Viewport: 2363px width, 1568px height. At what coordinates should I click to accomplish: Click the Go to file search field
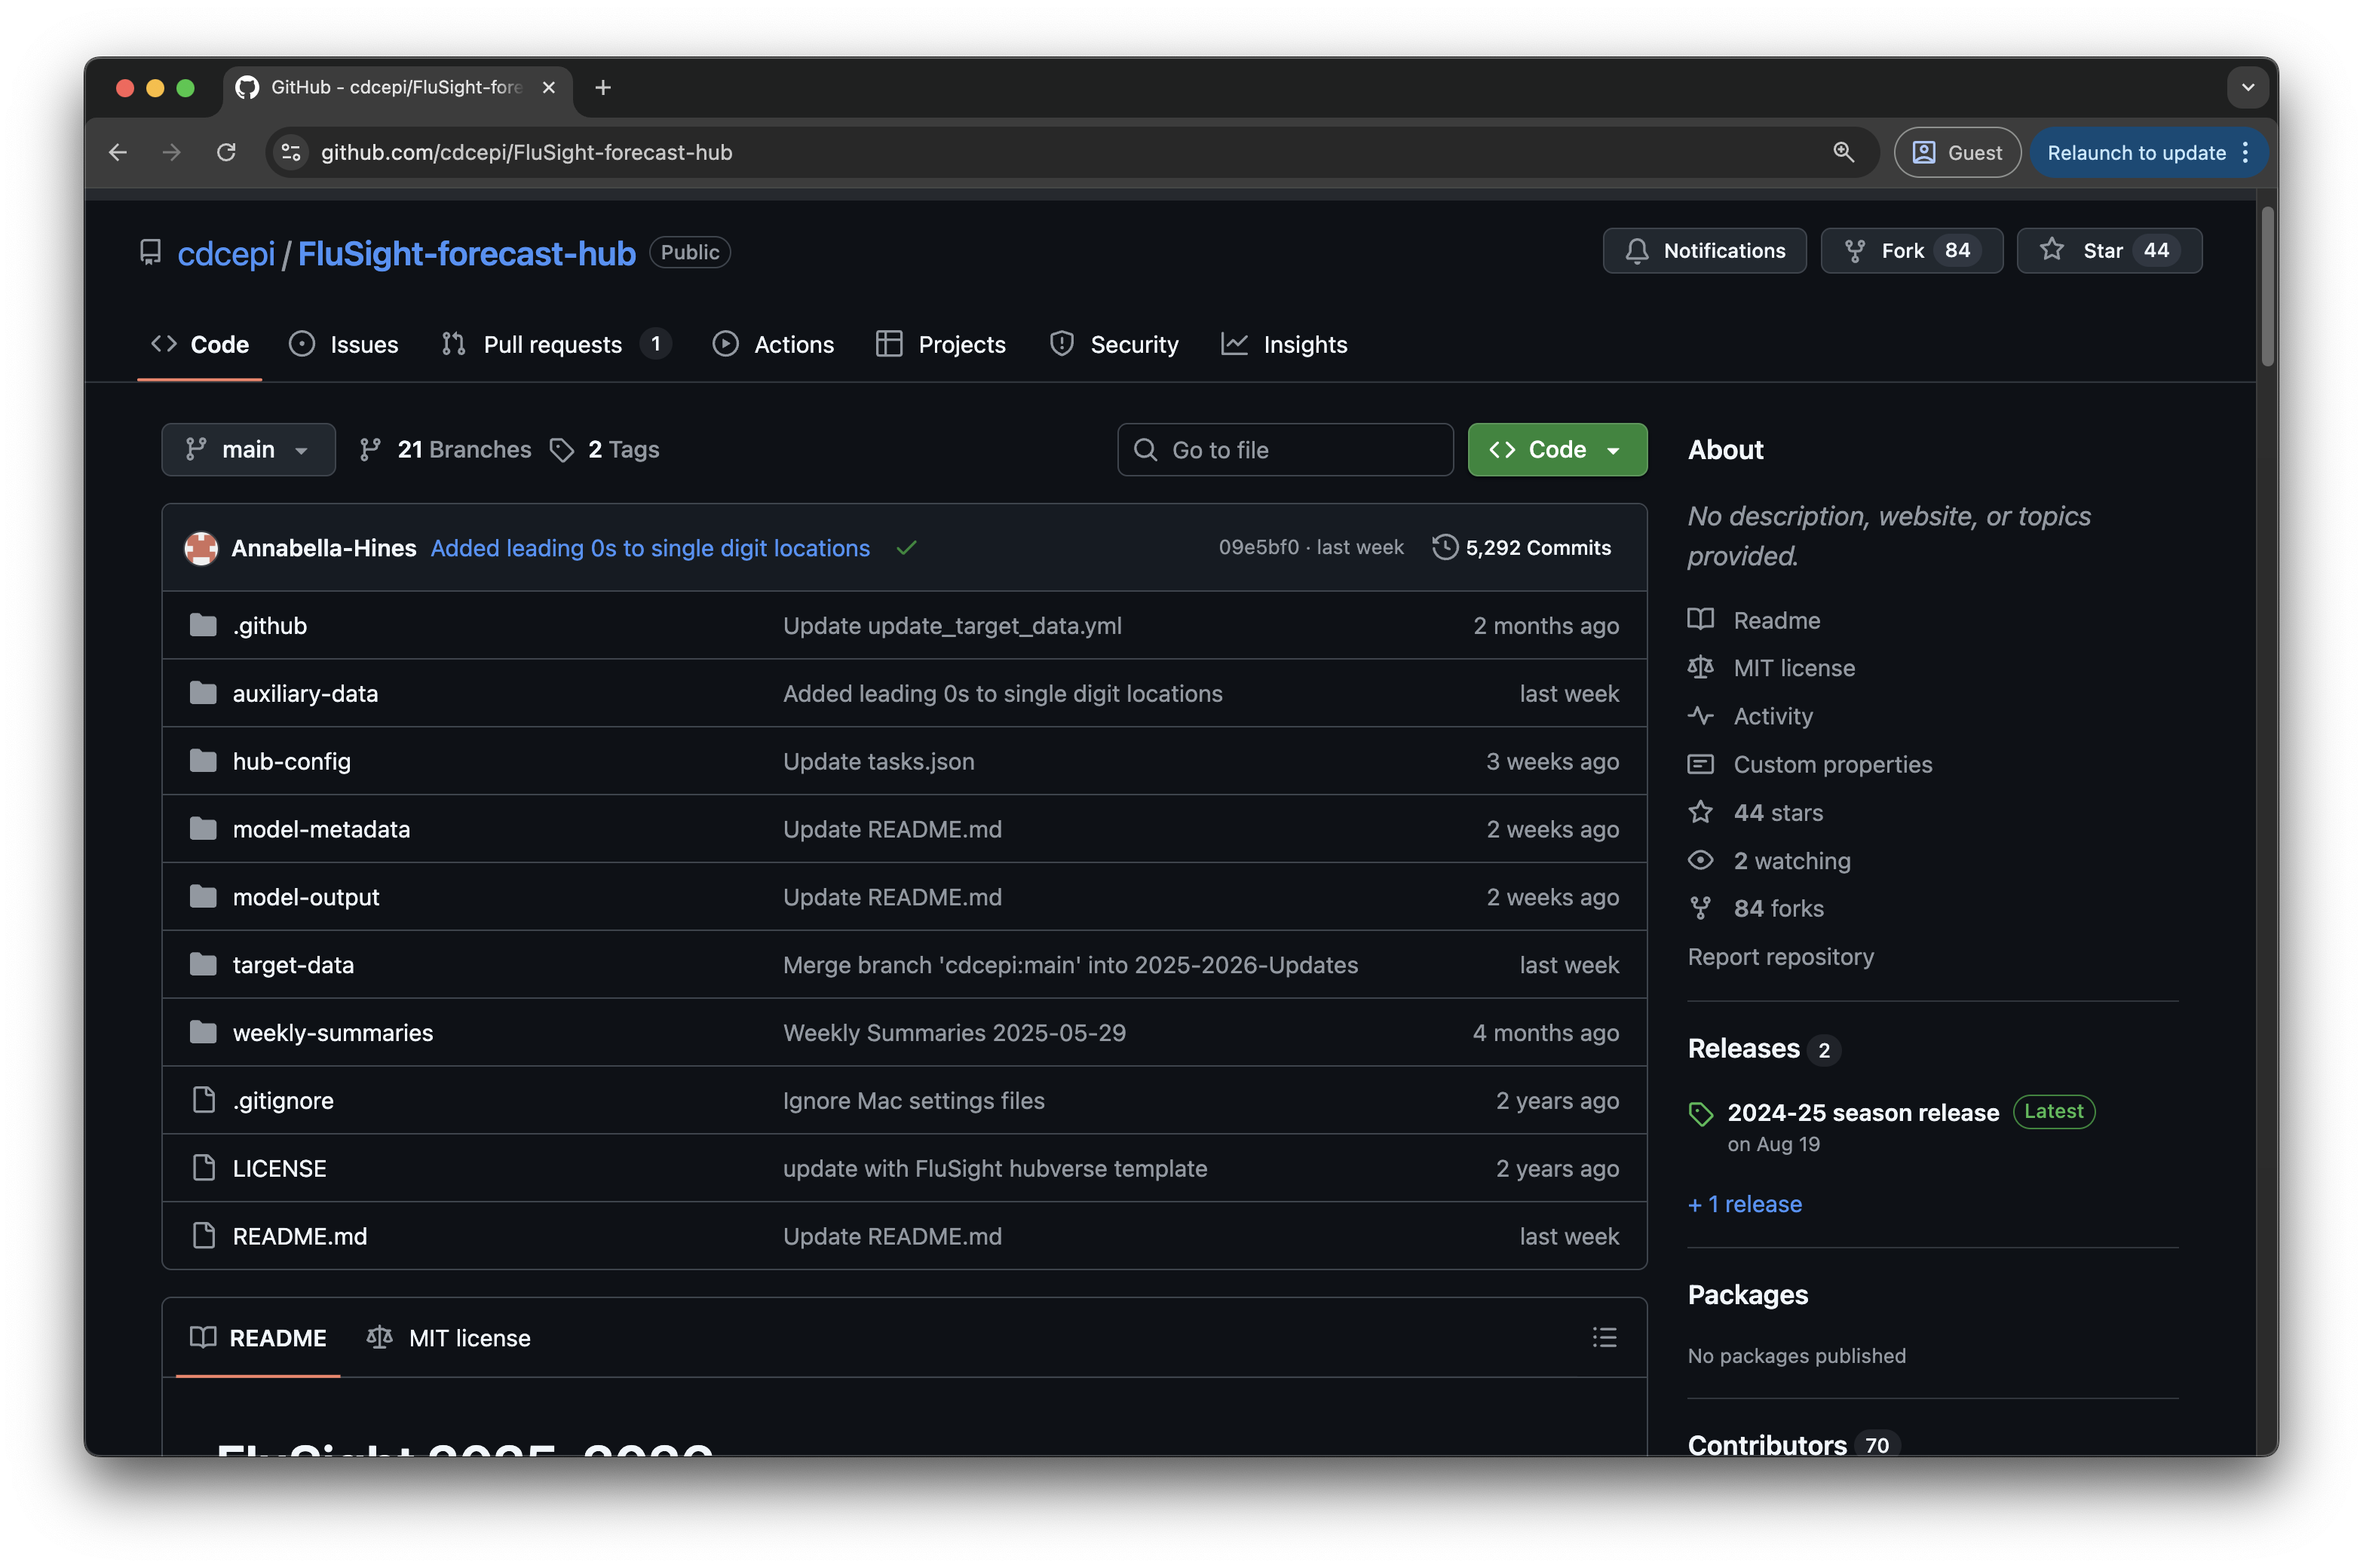click(1285, 449)
